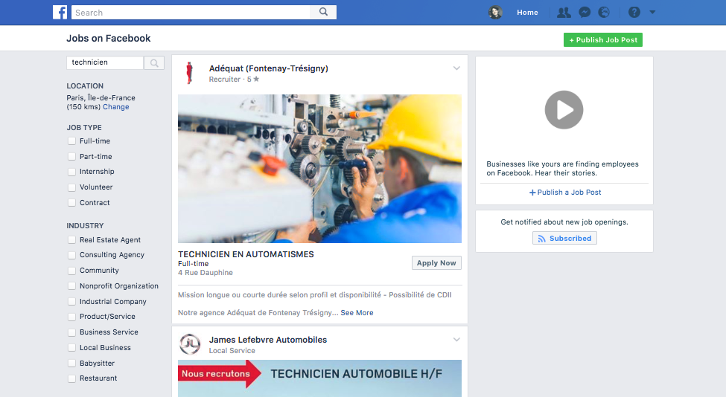Click the 4 Rue Dauphine address
The image size is (726, 397).
(x=206, y=273)
